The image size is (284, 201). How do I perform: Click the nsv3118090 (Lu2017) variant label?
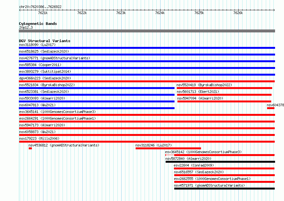37,45
